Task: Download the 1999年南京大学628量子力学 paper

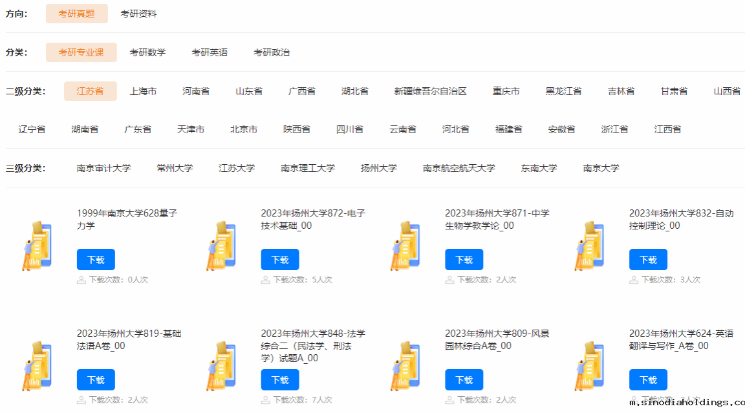Action: (x=96, y=260)
